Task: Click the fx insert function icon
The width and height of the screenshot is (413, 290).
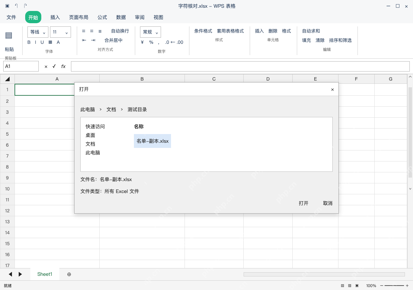Action: (x=63, y=66)
